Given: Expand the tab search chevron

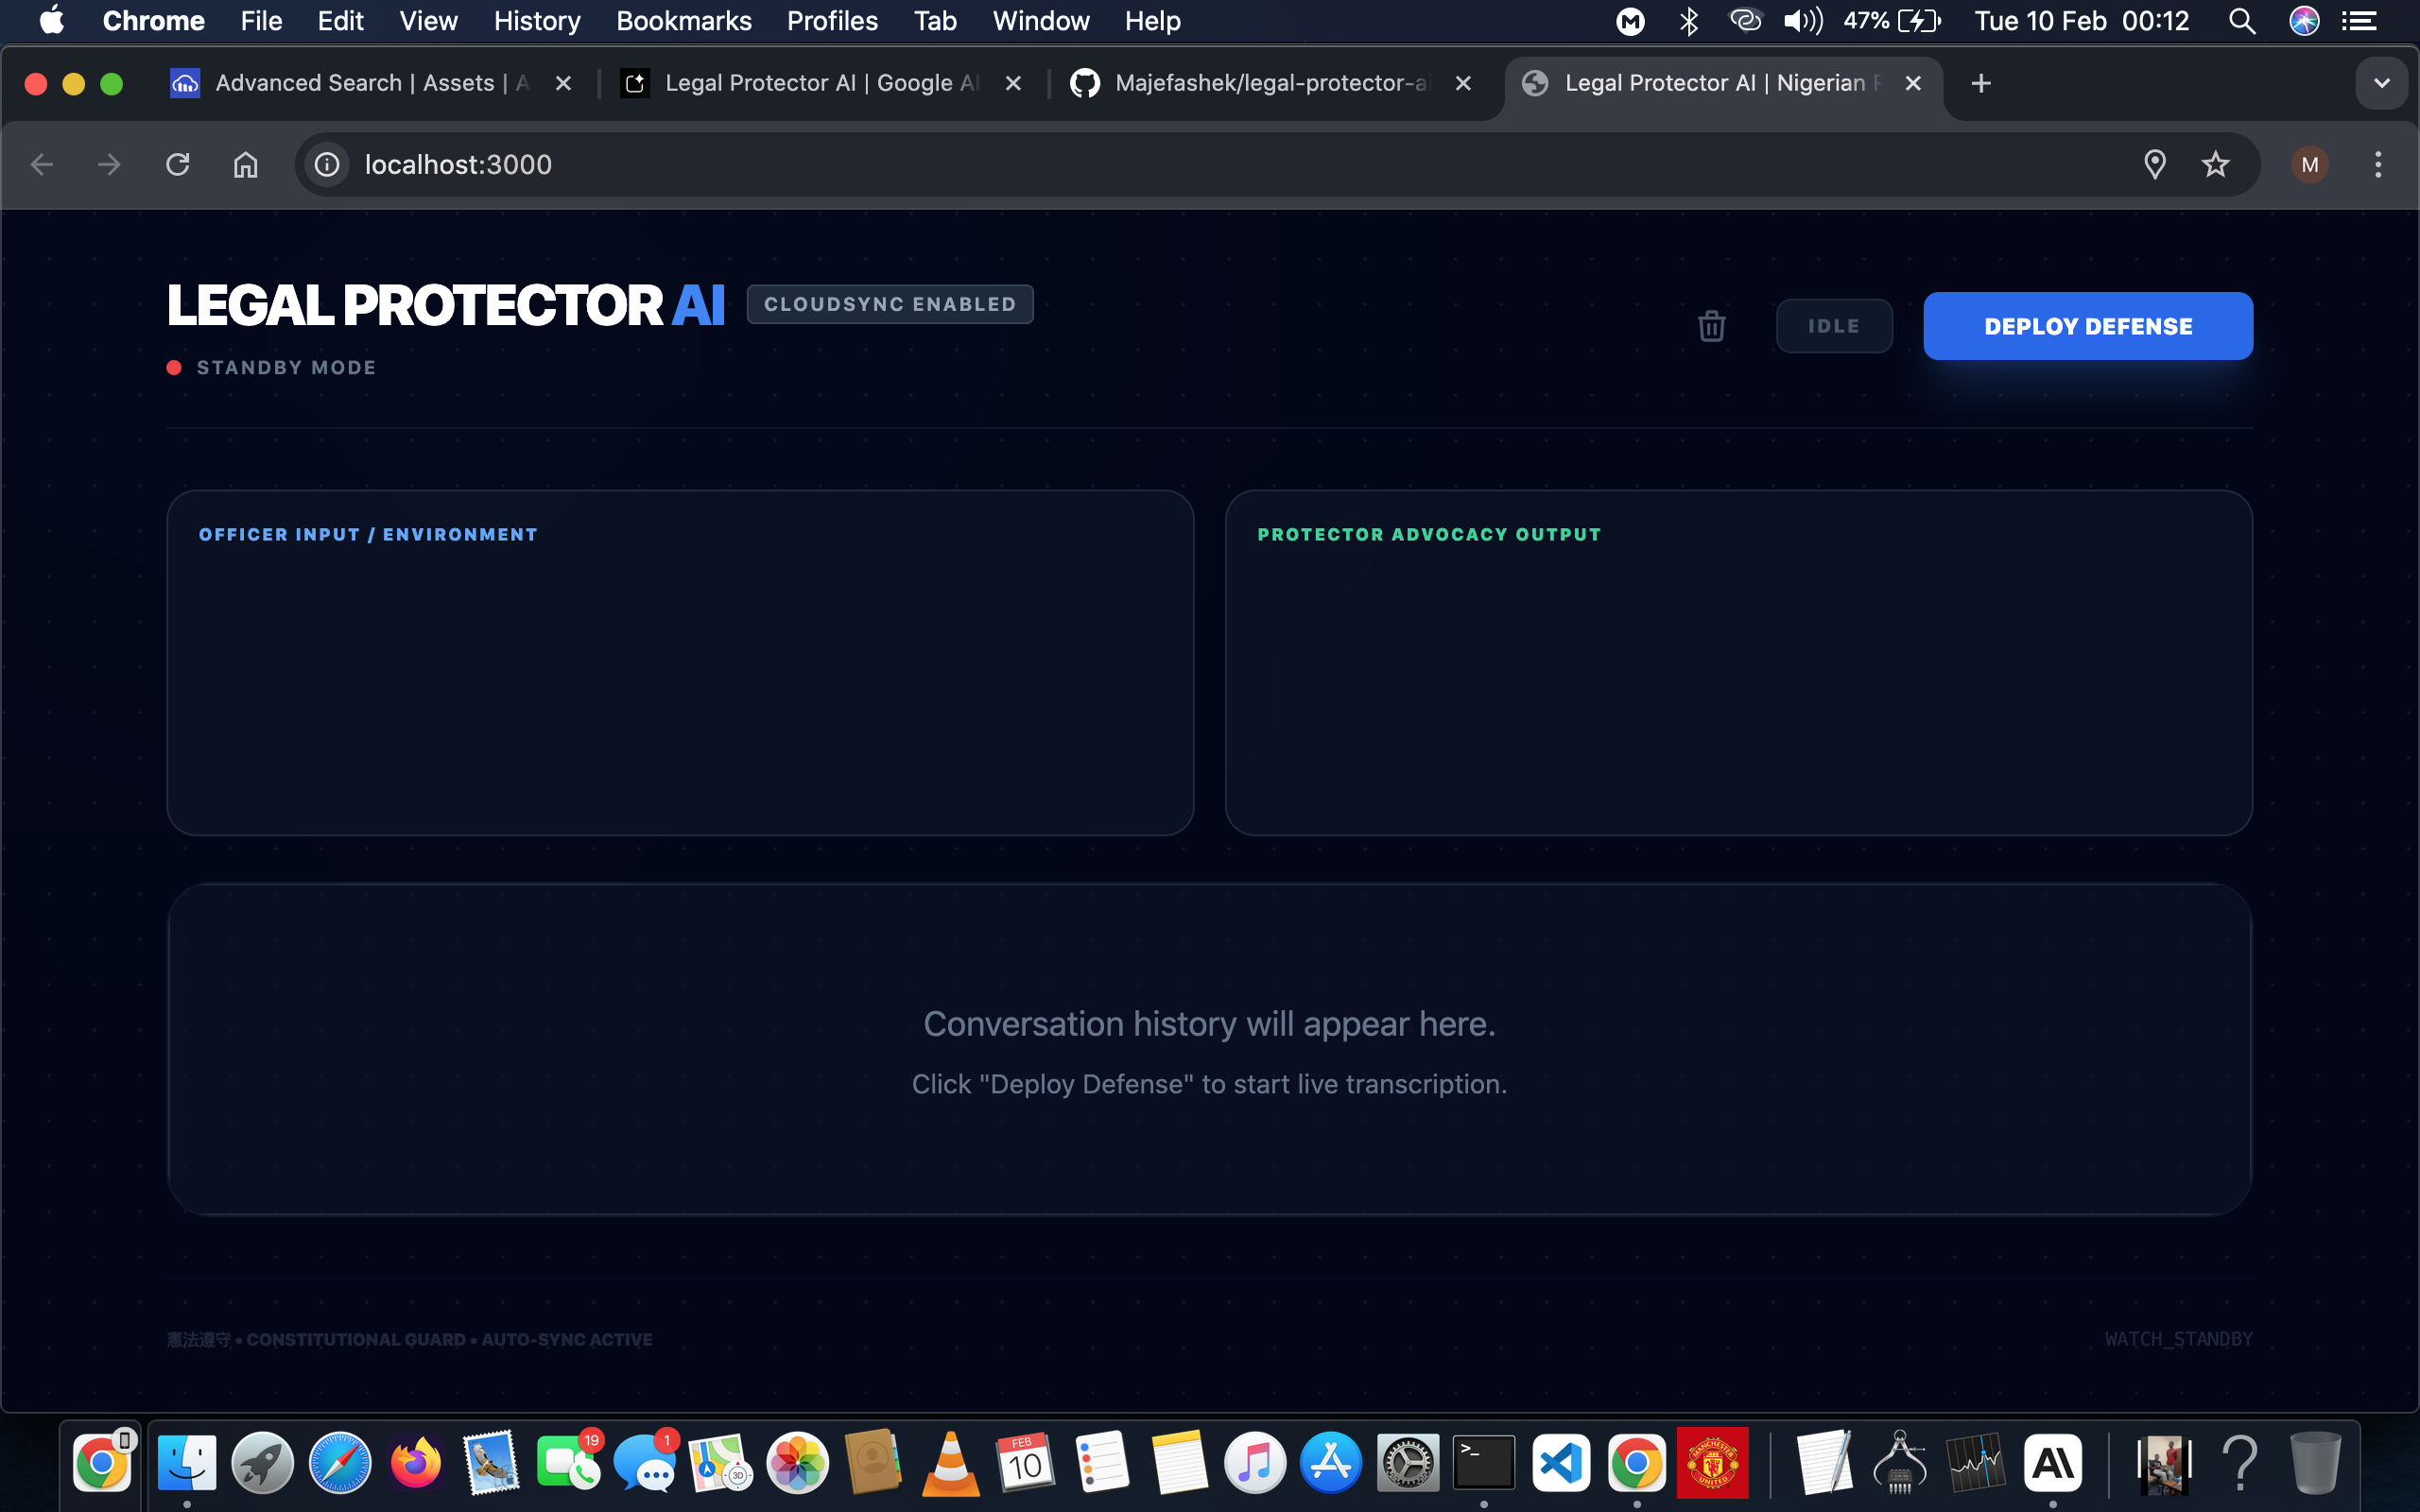Looking at the screenshot, I should tap(2381, 83).
